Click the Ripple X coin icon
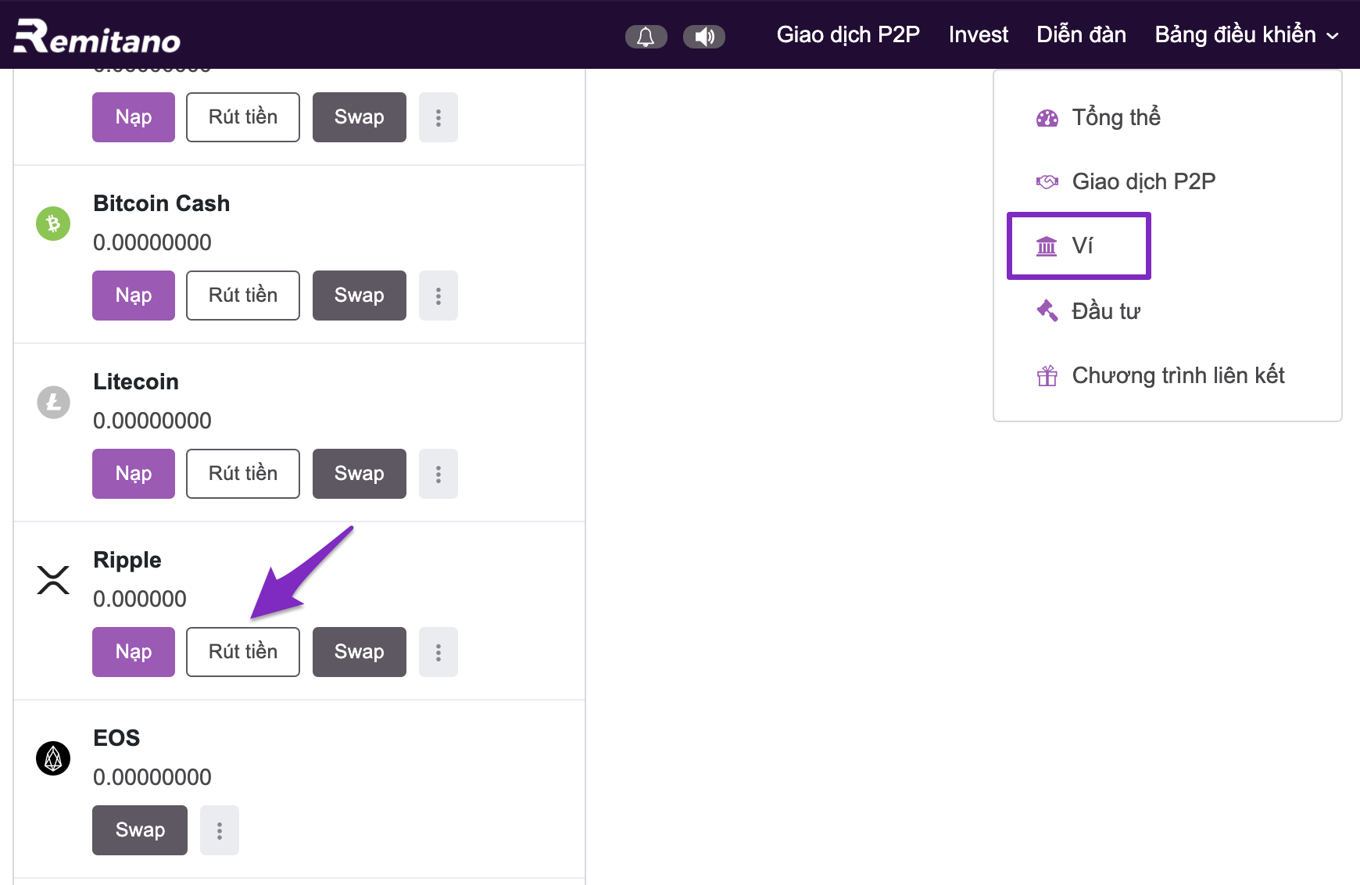 pos(53,580)
